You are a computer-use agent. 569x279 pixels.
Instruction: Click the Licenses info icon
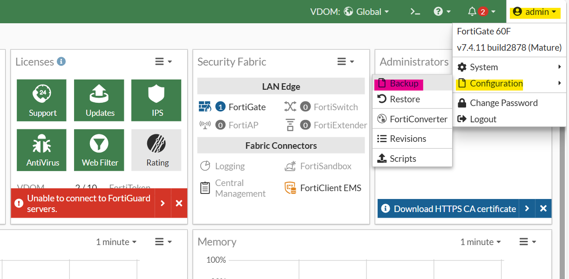tap(61, 61)
